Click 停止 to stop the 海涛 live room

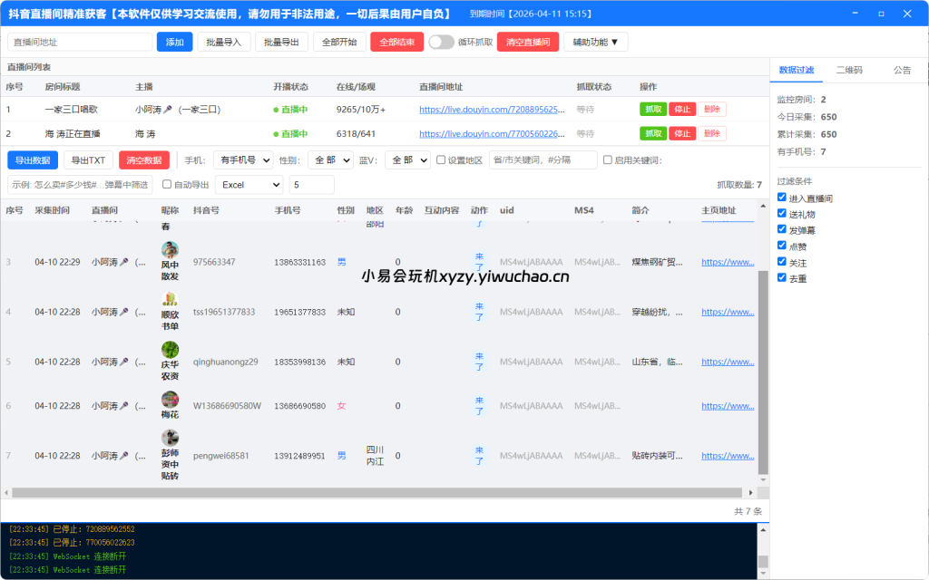[681, 132]
